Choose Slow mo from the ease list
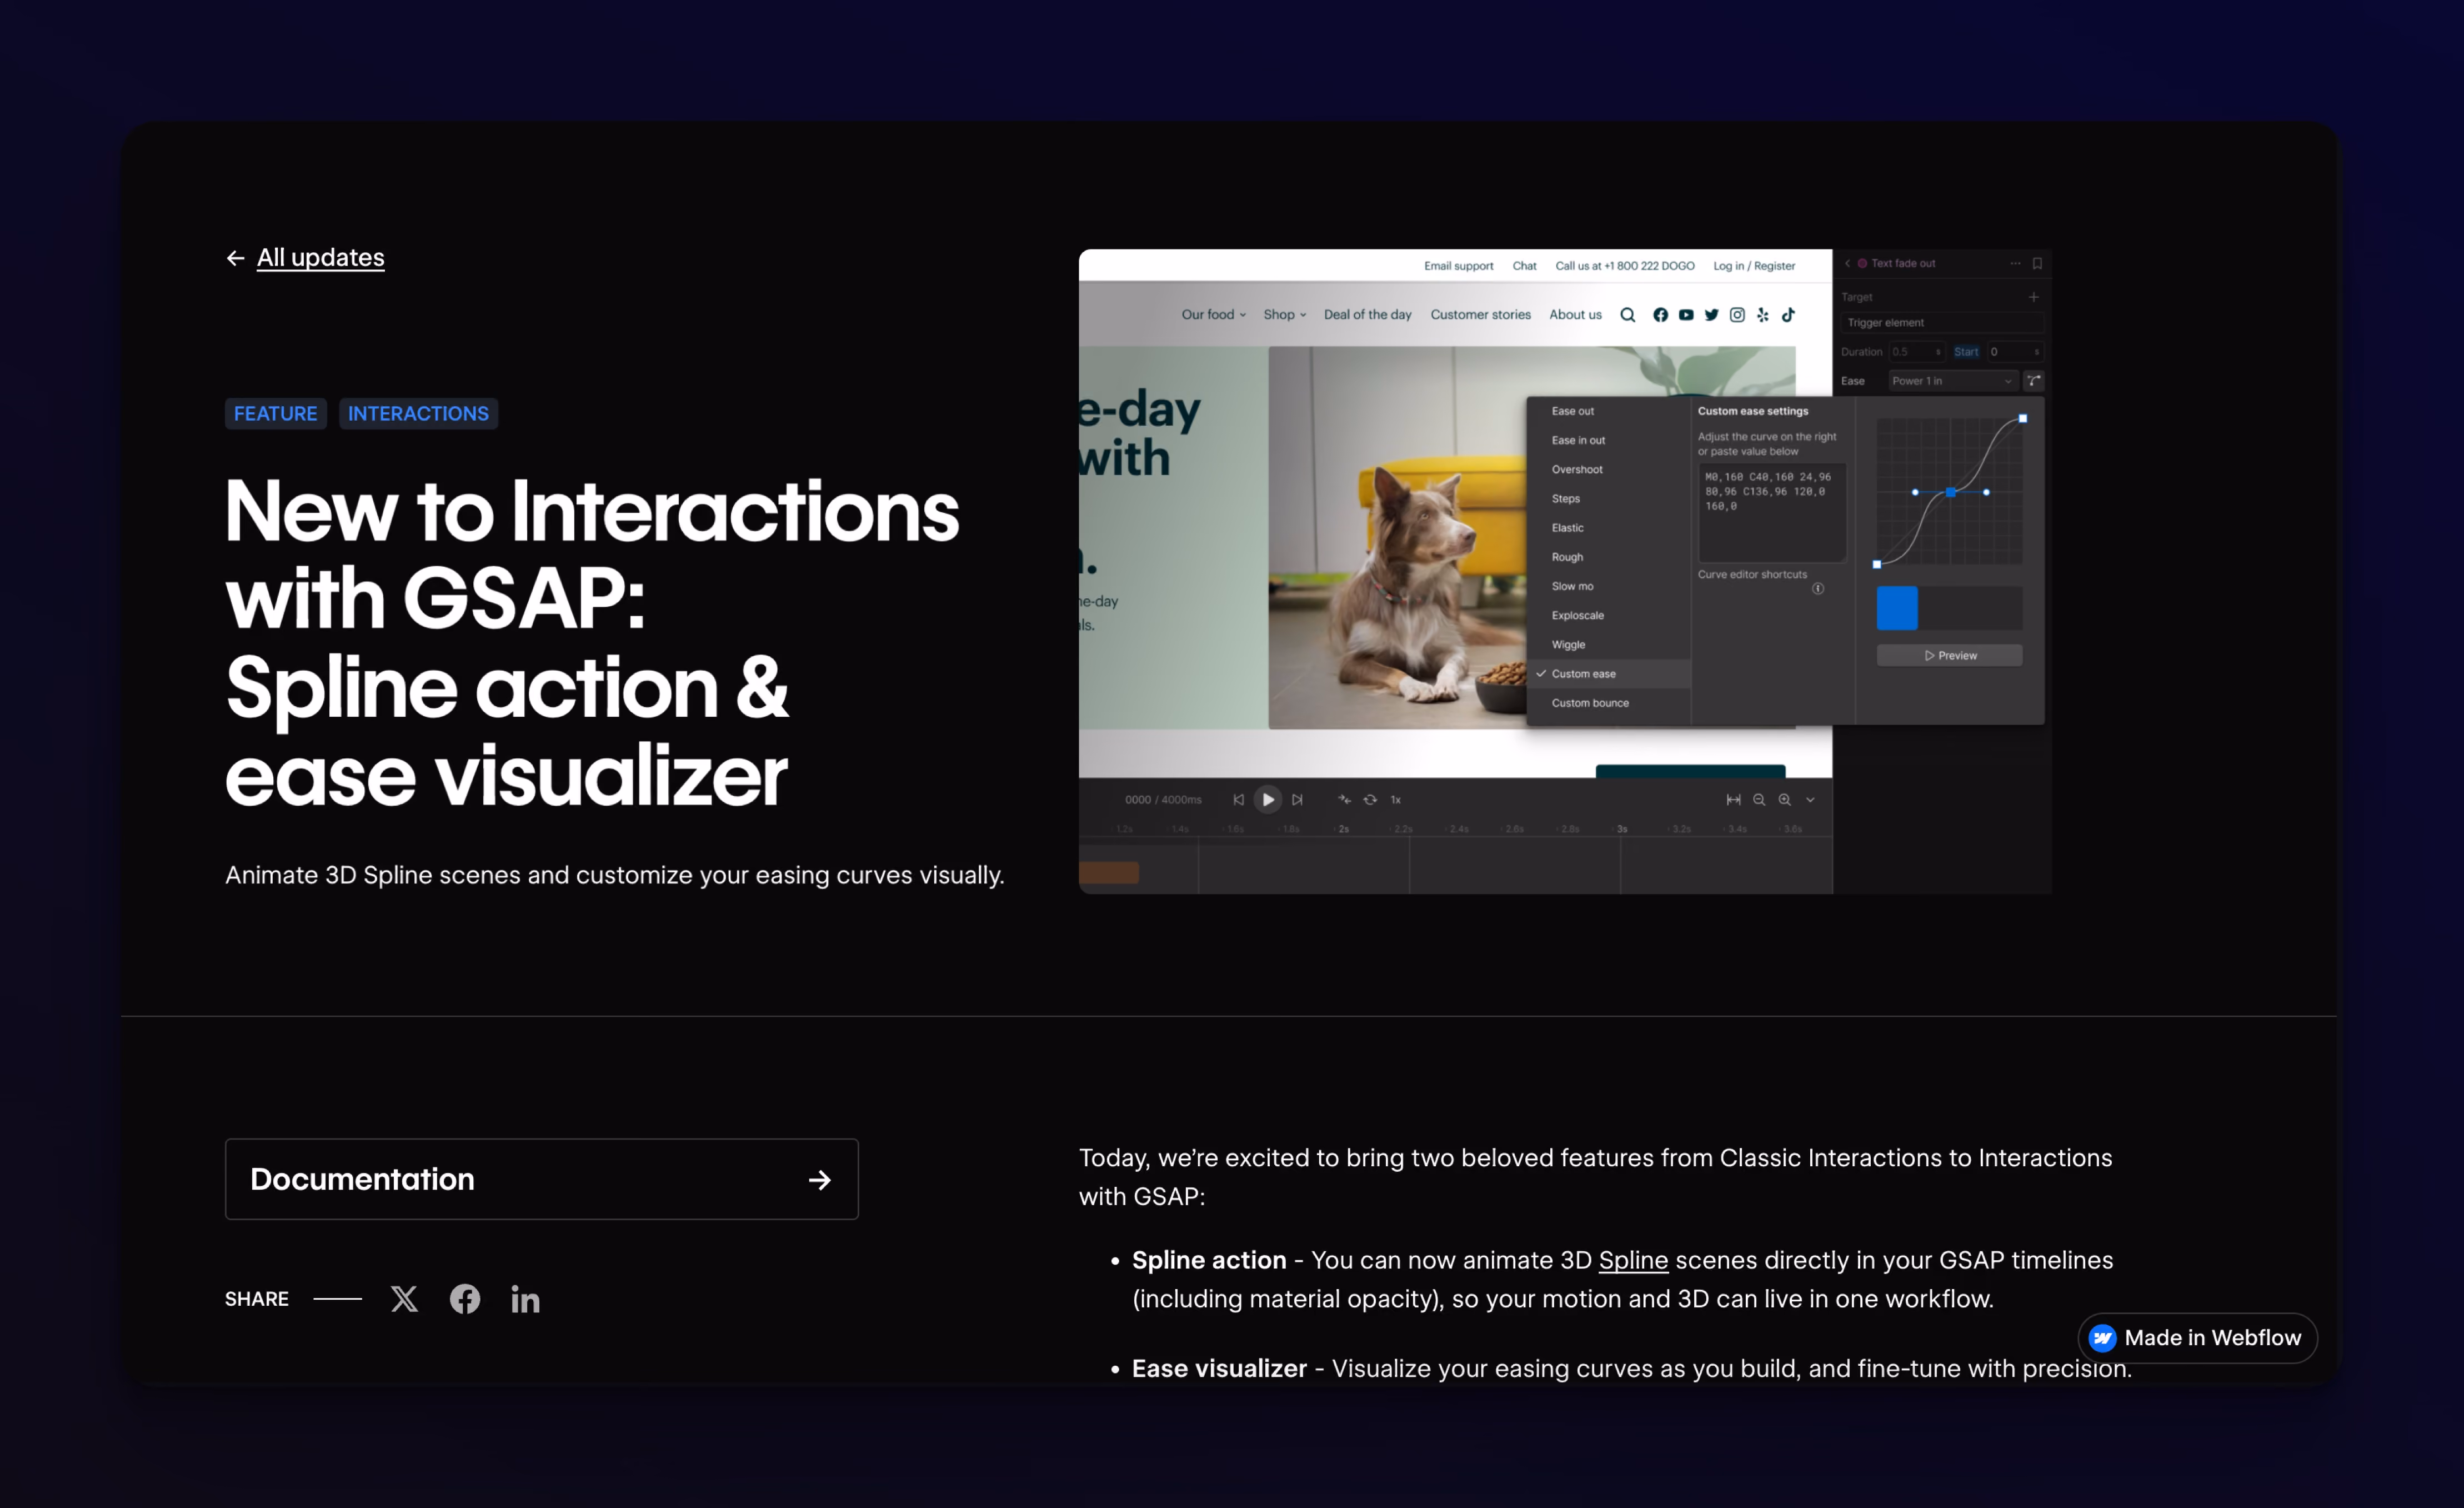The width and height of the screenshot is (2464, 1508). (1572, 586)
